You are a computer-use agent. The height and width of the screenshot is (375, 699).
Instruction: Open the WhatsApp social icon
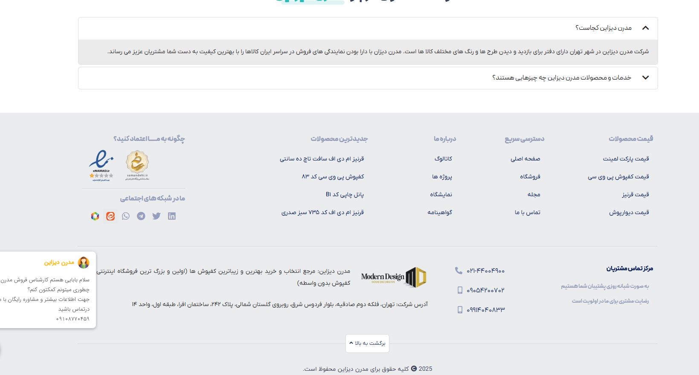coord(126,216)
